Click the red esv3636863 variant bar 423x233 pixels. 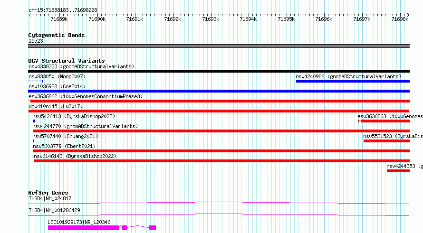click(x=384, y=121)
